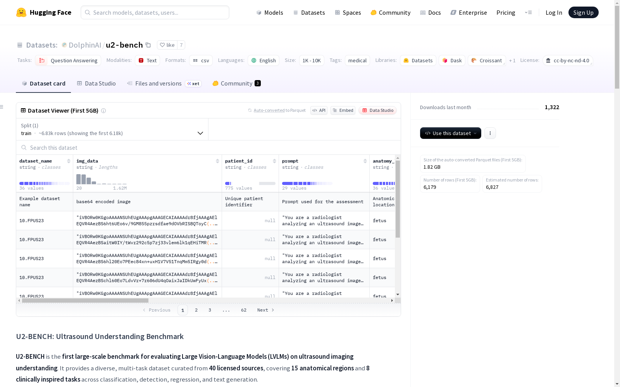Screen dimensions: 620x387
Task: Click the left sidebar table-of-contents icon
Action: click(2, 107)
